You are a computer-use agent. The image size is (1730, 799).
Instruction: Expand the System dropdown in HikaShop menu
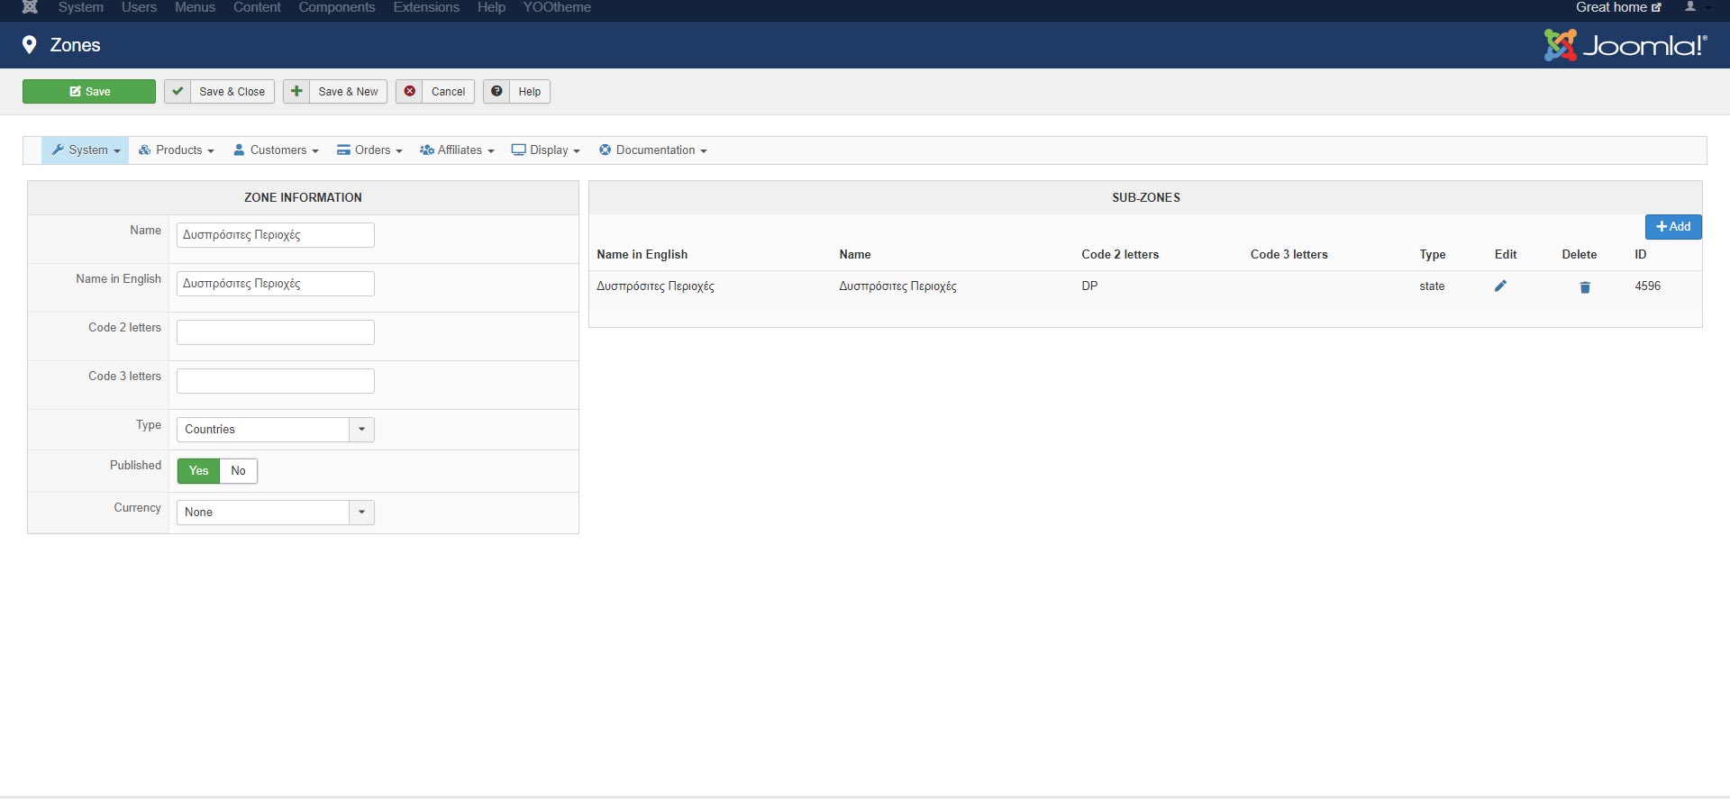[x=86, y=150]
